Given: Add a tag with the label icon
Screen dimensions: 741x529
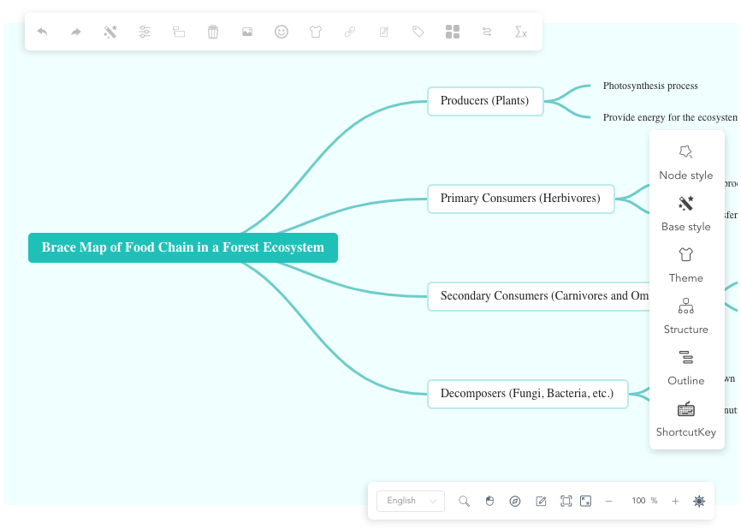Looking at the screenshot, I should (418, 32).
